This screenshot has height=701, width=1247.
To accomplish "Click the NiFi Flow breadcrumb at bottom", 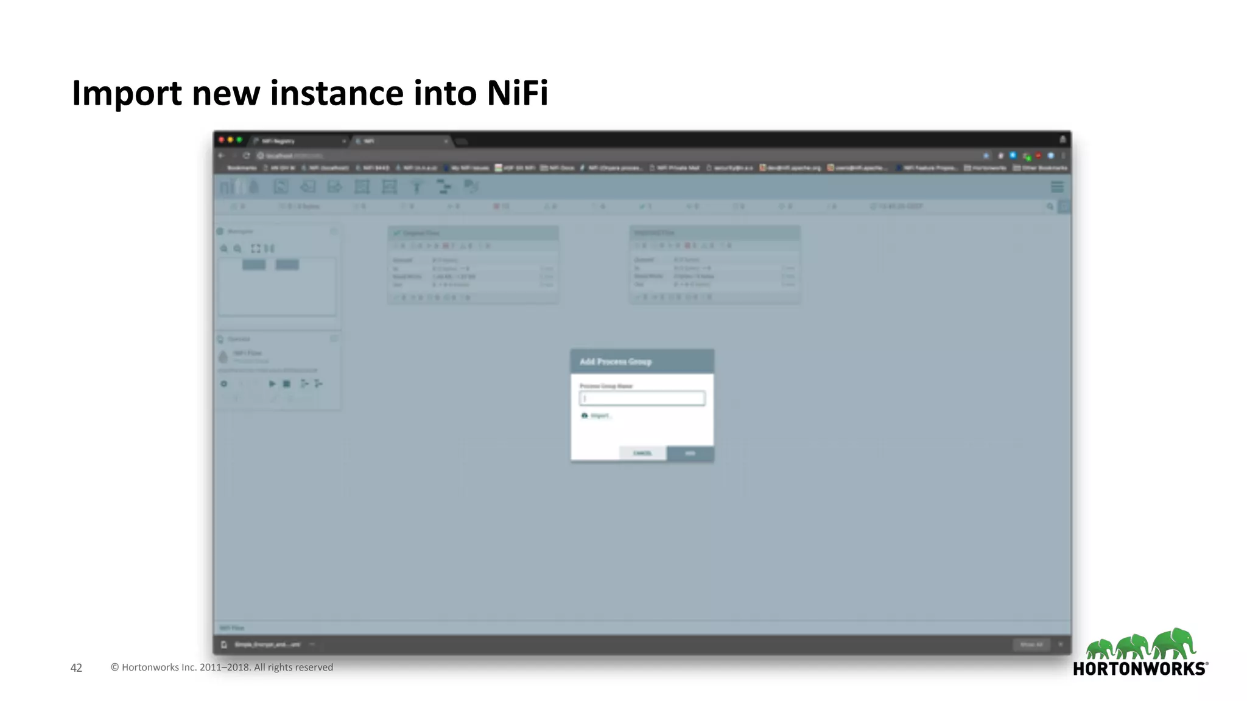I will 231,628.
